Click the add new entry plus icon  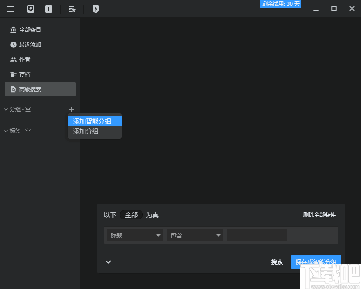tap(49, 9)
